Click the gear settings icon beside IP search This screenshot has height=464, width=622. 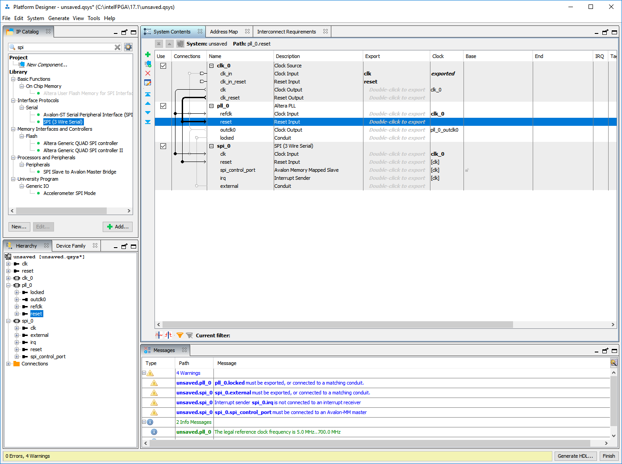[128, 47]
